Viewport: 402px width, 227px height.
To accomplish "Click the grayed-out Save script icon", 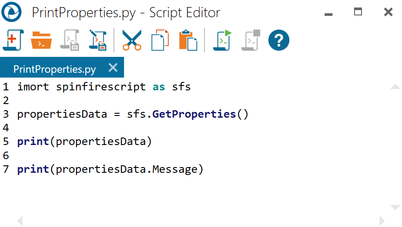I will 70,41.
